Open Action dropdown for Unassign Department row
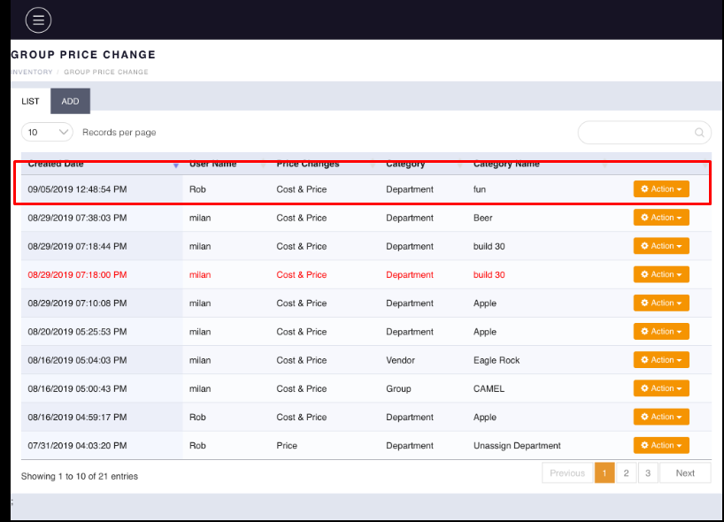Image resolution: width=724 pixels, height=522 pixels. (x=660, y=445)
